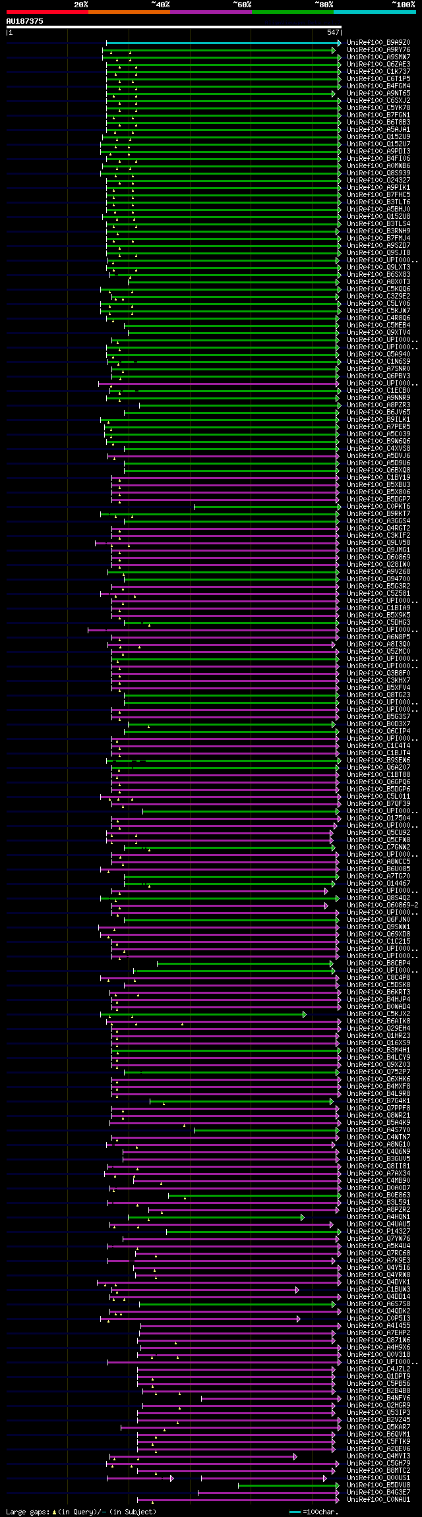422x1517 pixels.
Task: Click the cyan ~100% legend color segment
Action: click(375, 12)
